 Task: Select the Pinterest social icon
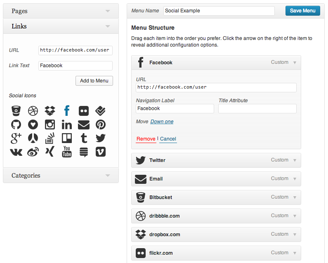pyautogui.click(x=101, y=124)
